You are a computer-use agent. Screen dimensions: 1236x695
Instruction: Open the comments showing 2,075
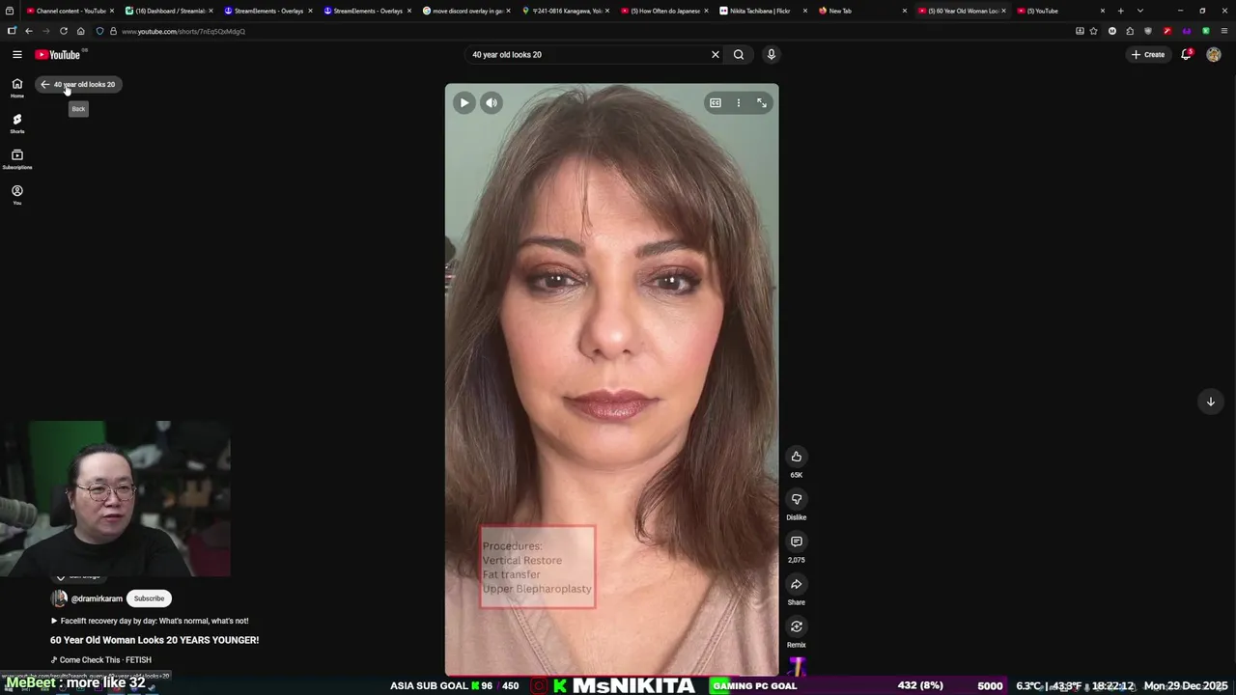797,542
